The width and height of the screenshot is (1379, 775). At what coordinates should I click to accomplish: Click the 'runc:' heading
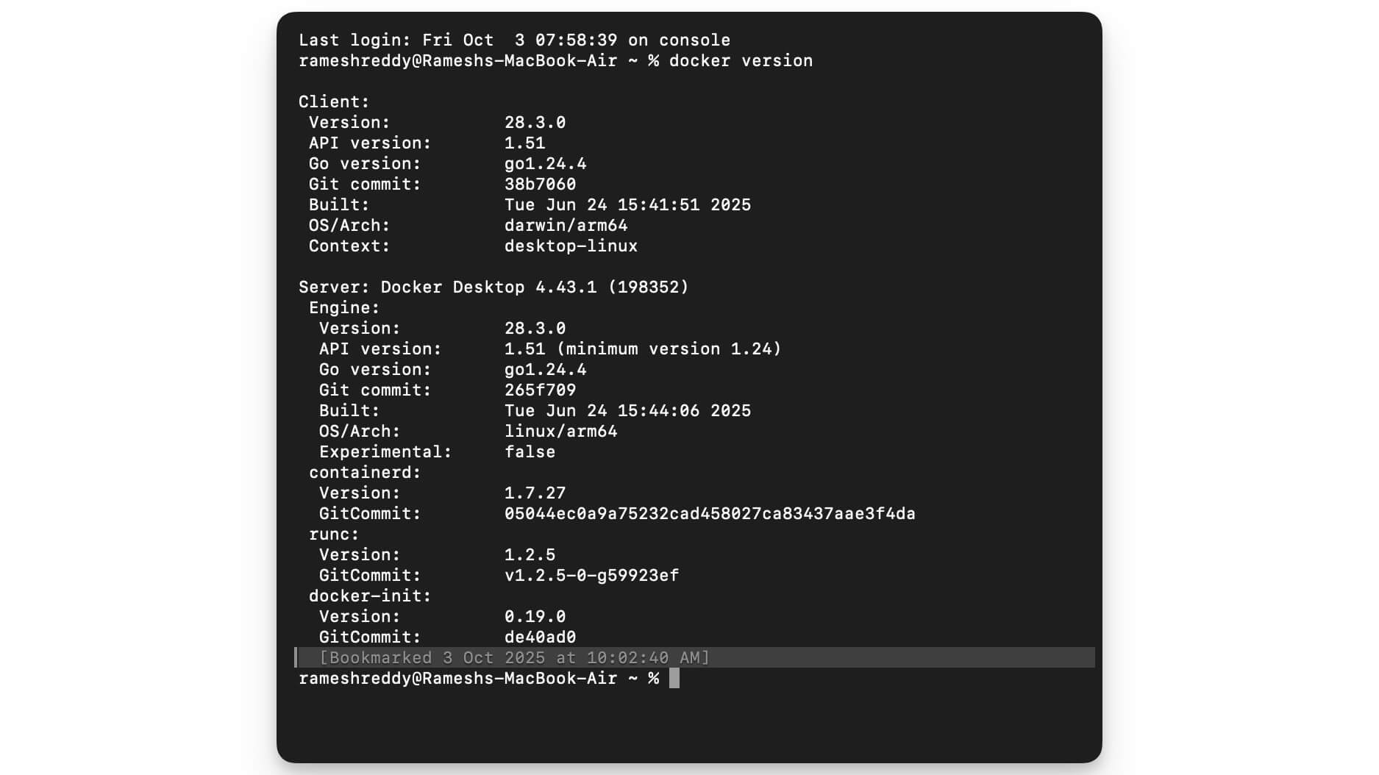pos(334,534)
